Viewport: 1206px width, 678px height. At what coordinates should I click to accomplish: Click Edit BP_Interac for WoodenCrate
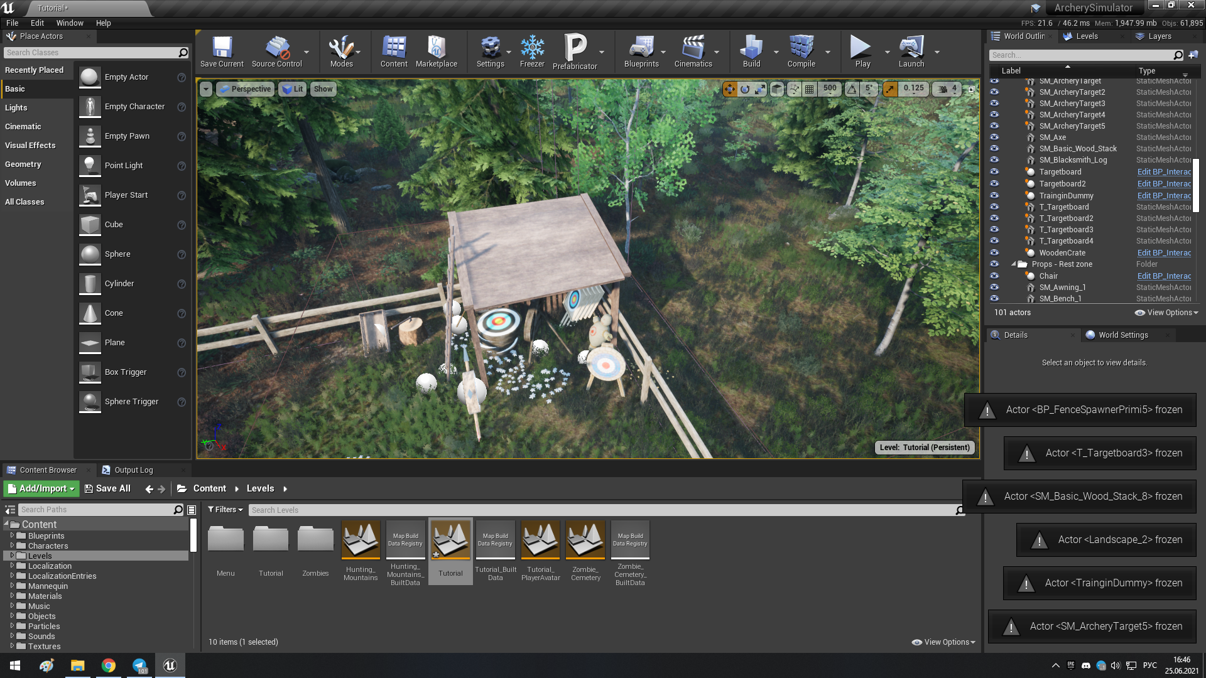1160,252
